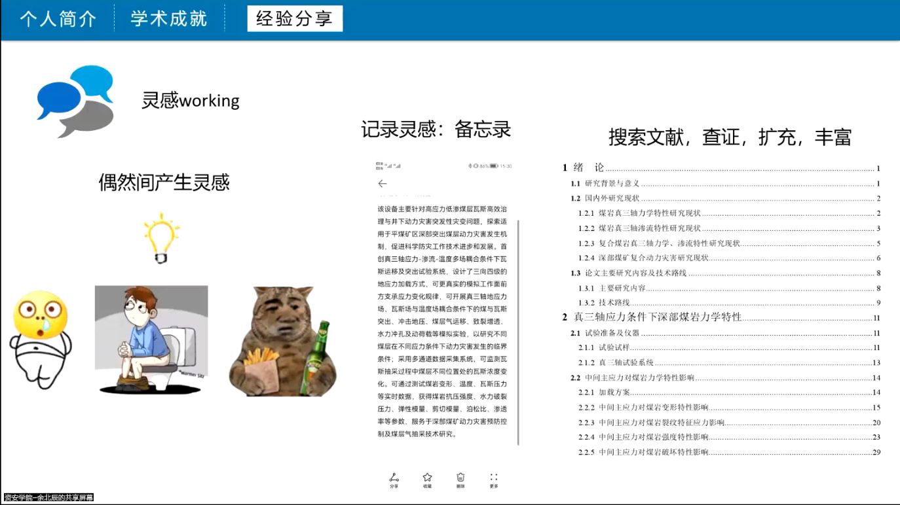Open entry 1.3 论文主要研究内容及技术路线
The image size is (900, 505).
pos(726,273)
